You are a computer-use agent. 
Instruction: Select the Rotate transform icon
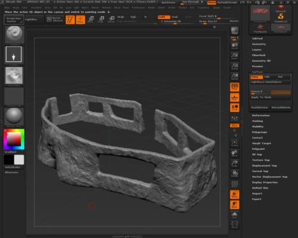click(x=111, y=20)
